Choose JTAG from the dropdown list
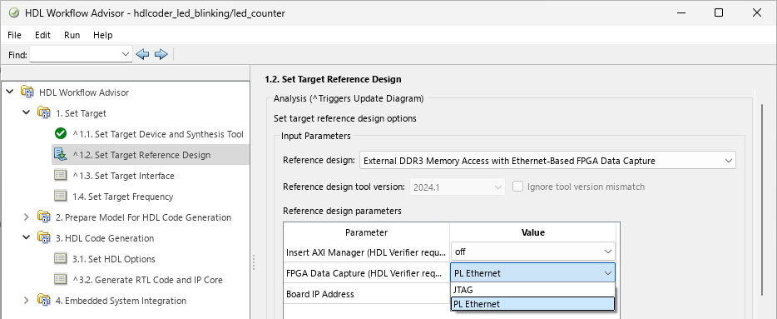 click(532, 290)
